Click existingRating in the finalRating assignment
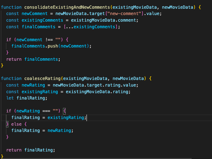Image resolution: width=212 pixels, height=159 pixels. pyautogui.click(x=66, y=118)
